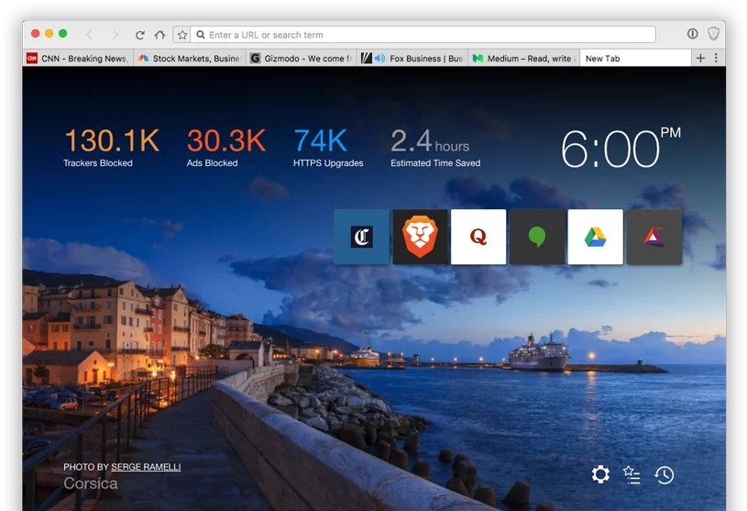The image size is (747, 511).
Task: Open browsing history clock icon
Action: point(665,474)
